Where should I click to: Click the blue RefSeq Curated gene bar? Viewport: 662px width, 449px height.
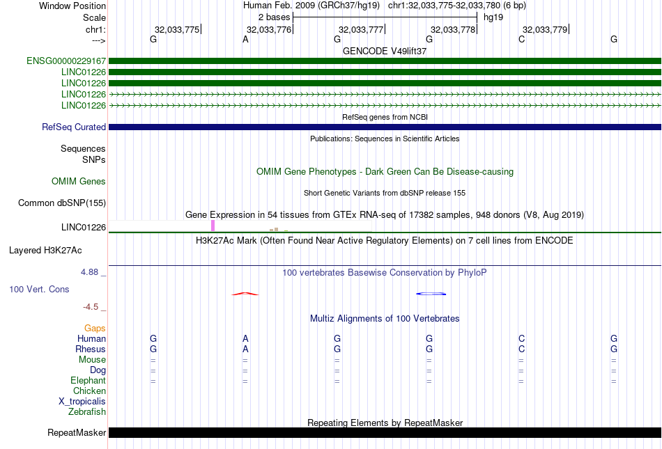click(x=385, y=127)
